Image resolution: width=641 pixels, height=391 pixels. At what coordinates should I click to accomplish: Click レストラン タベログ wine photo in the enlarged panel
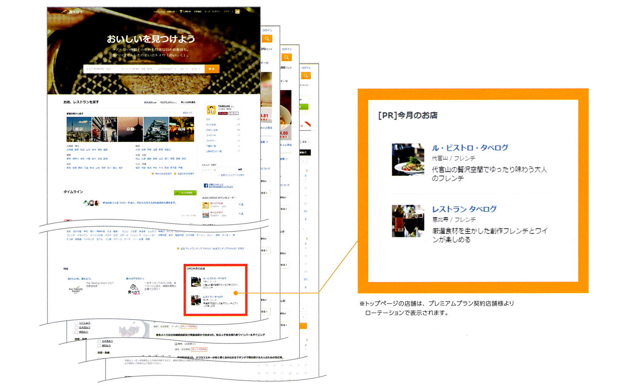[408, 221]
